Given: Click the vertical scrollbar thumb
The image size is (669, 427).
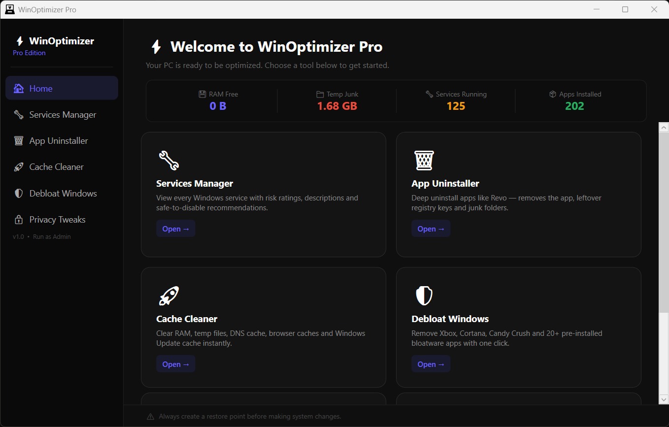Looking at the screenshot, I should 664,222.
